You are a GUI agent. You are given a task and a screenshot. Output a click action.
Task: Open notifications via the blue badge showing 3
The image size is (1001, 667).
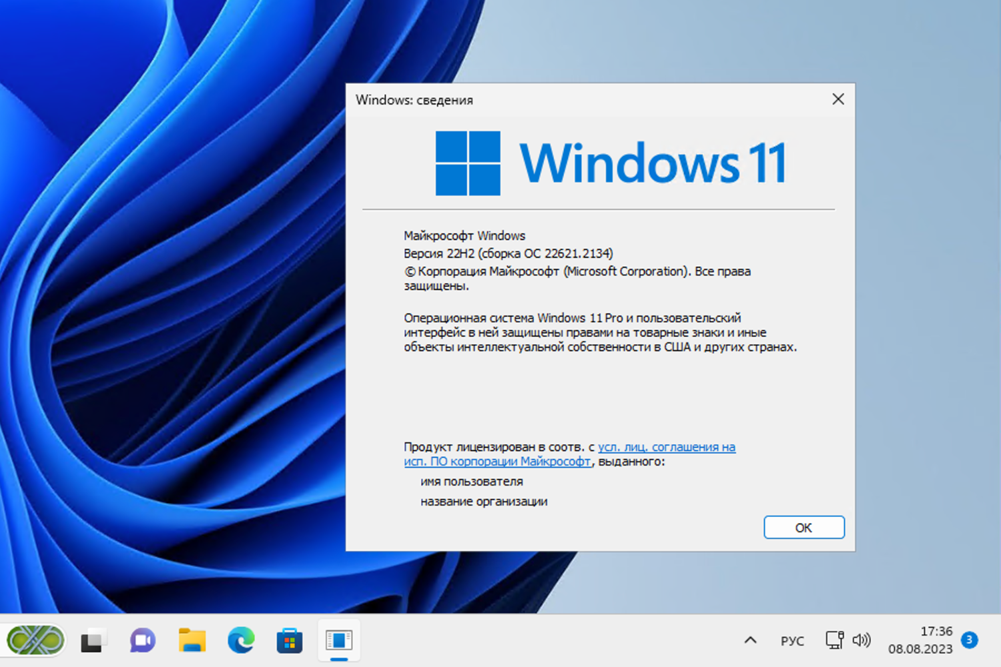tap(969, 640)
